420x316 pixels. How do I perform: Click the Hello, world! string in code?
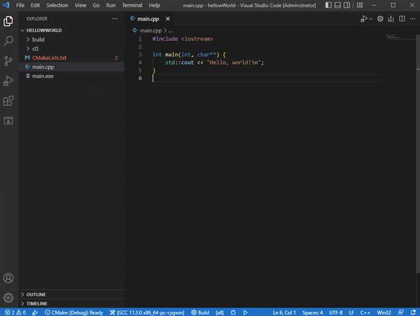[234, 62]
